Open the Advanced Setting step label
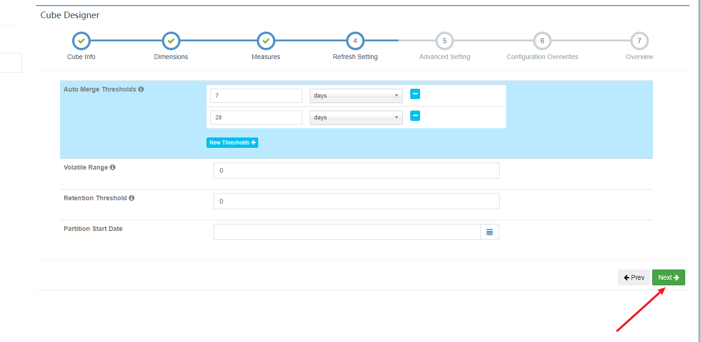Screen dimensions: 701x342 [445, 57]
